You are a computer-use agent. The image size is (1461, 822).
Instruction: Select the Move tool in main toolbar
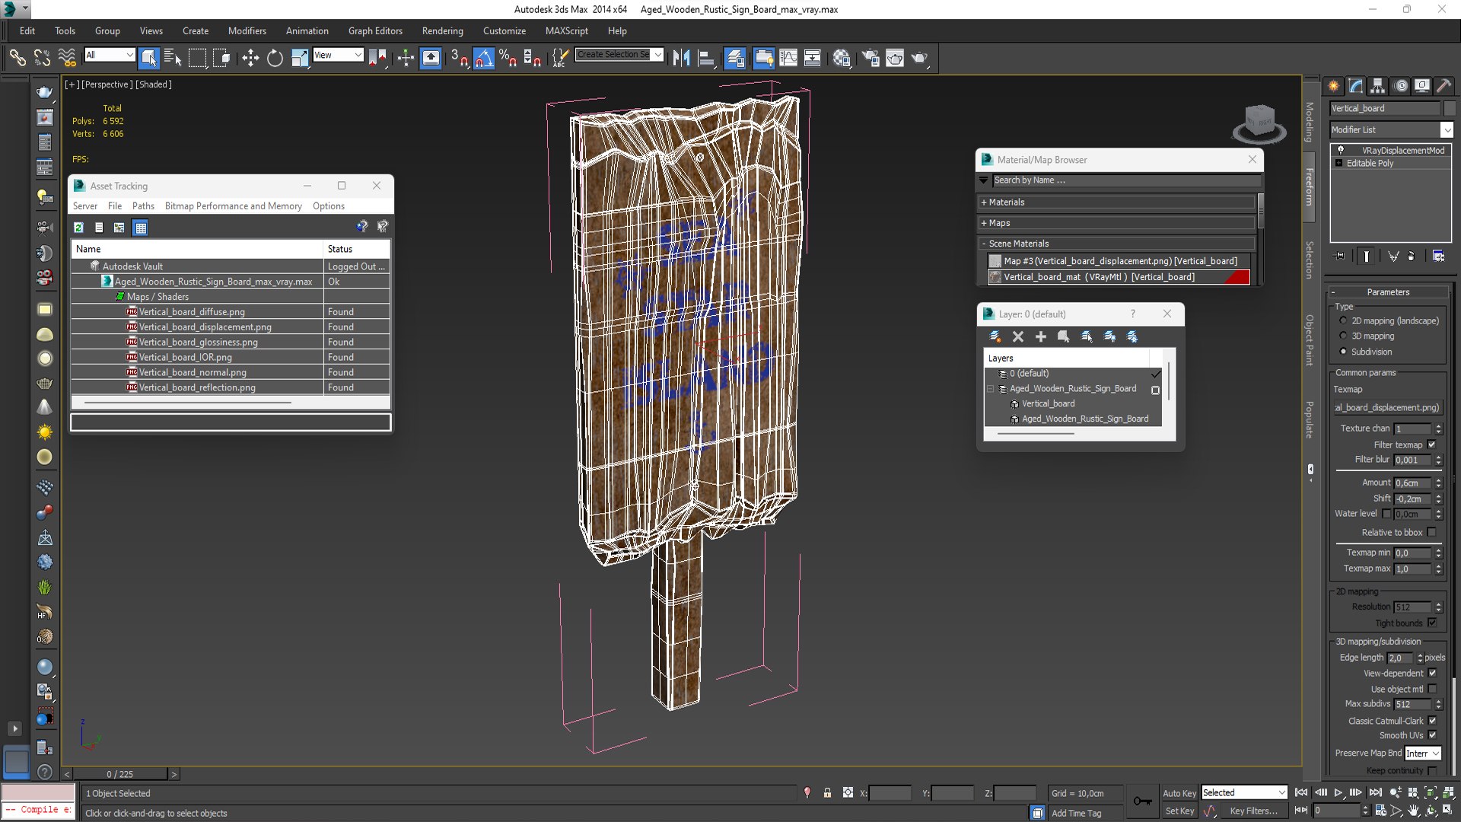click(250, 58)
